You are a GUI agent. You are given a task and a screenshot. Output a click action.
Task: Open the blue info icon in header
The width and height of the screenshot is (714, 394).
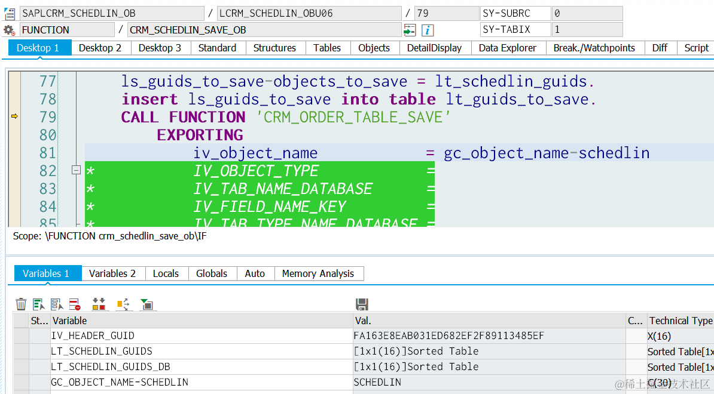click(427, 30)
